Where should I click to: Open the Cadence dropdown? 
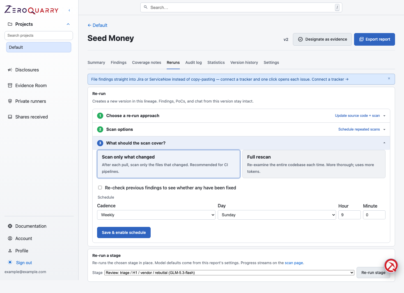point(156,215)
